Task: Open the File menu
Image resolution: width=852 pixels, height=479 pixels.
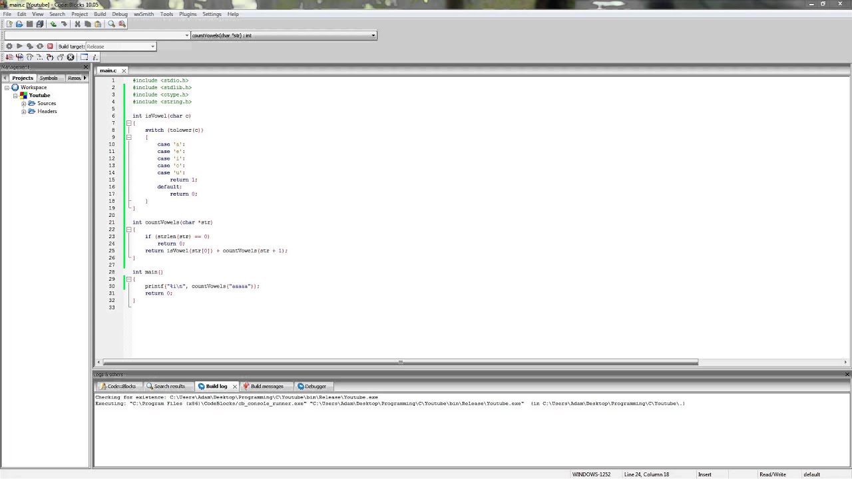Action: click(7, 14)
